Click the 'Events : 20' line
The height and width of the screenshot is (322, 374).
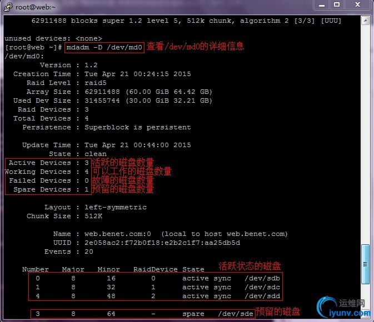point(69,251)
